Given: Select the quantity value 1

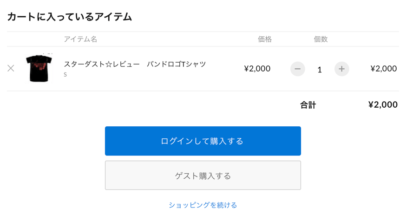Looking at the screenshot, I should (320, 70).
